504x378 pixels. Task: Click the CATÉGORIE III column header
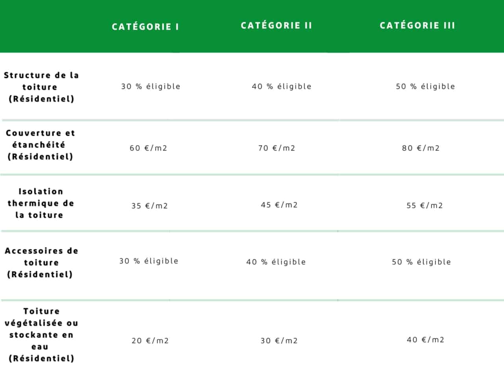(417, 26)
